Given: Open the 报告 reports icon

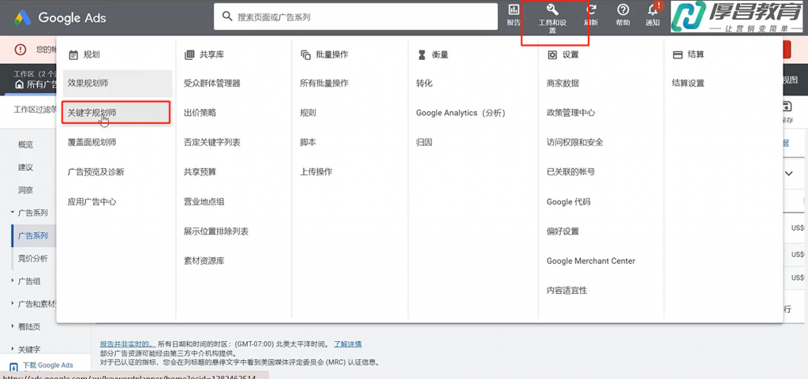Looking at the screenshot, I should point(514,9).
